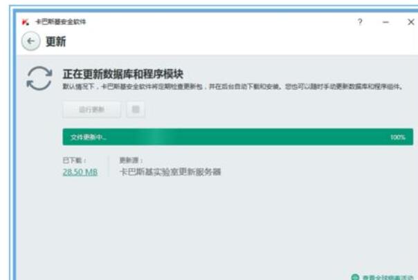Click the disabled Run Update (运行更新) button
Image resolution: width=418 pixels, height=280 pixels.
pyautogui.click(x=91, y=109)
